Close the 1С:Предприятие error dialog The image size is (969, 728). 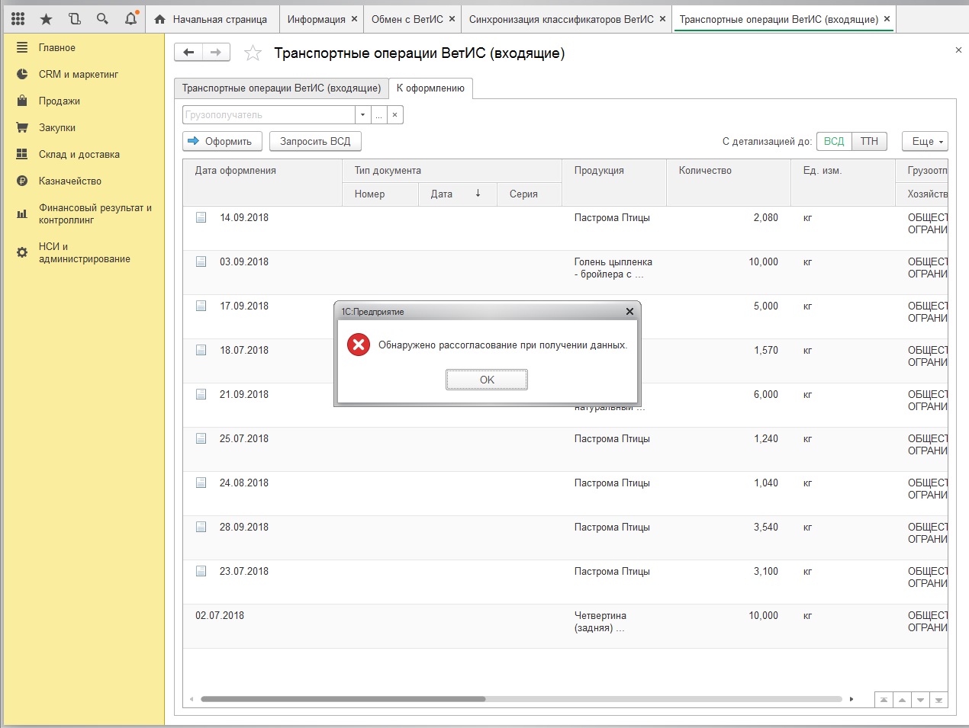pyautogui.click(x=629, y=311)
